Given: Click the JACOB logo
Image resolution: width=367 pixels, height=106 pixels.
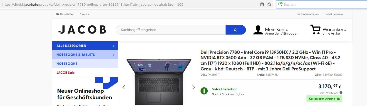Looking at the screenshot, I should tap(82, 30).
